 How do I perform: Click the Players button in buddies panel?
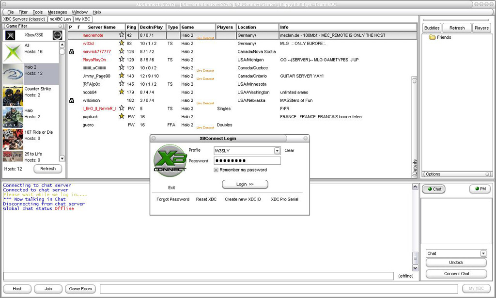click(481, 28)
